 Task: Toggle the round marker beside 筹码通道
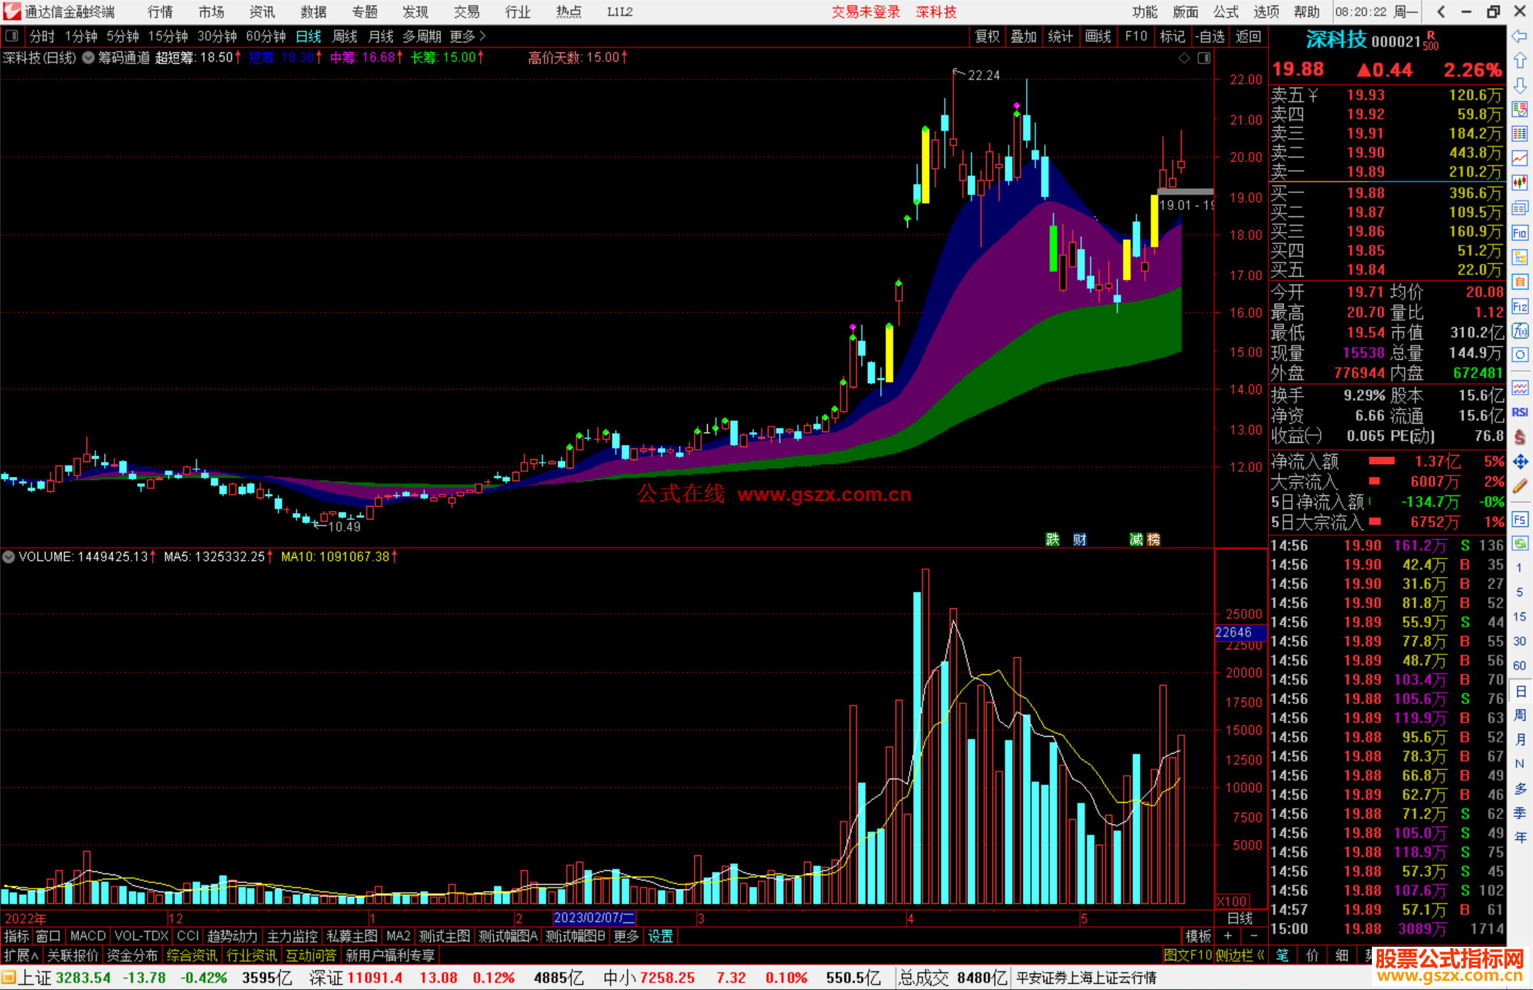[x=88, y=58]
